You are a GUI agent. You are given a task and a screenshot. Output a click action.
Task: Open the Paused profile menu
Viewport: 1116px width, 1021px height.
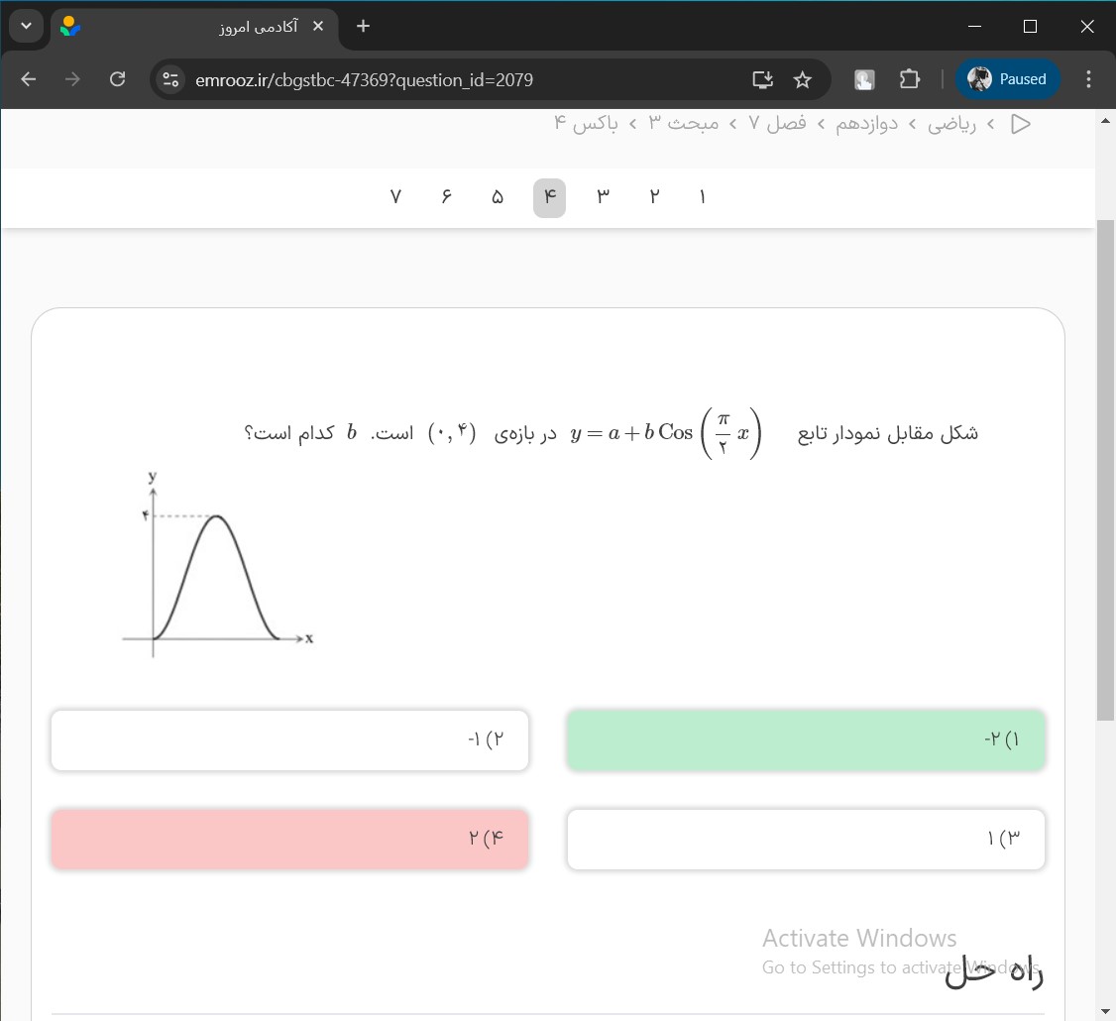(x=1007, y=79)
